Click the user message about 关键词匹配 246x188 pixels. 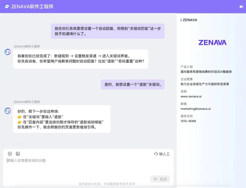click(108, 31)
